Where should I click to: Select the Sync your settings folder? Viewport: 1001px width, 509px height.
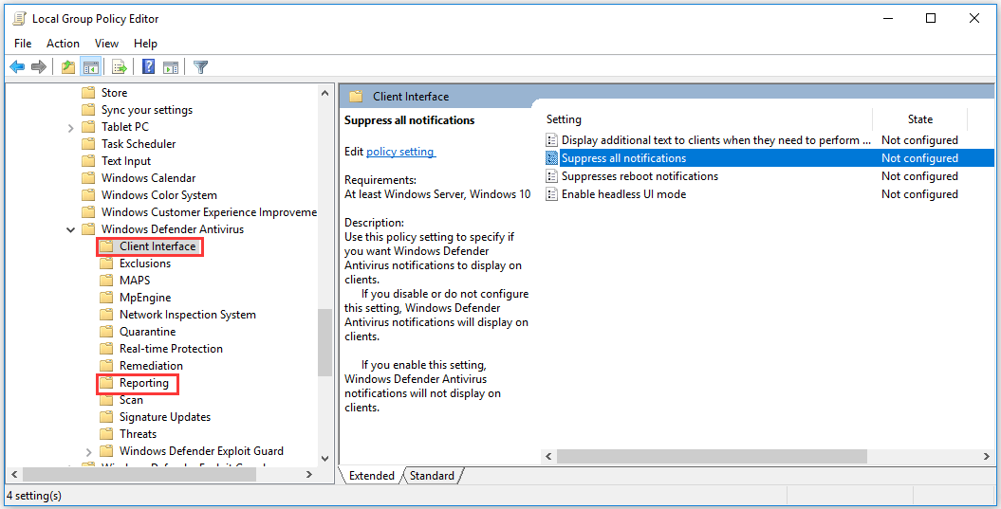(x=147, y=110)
